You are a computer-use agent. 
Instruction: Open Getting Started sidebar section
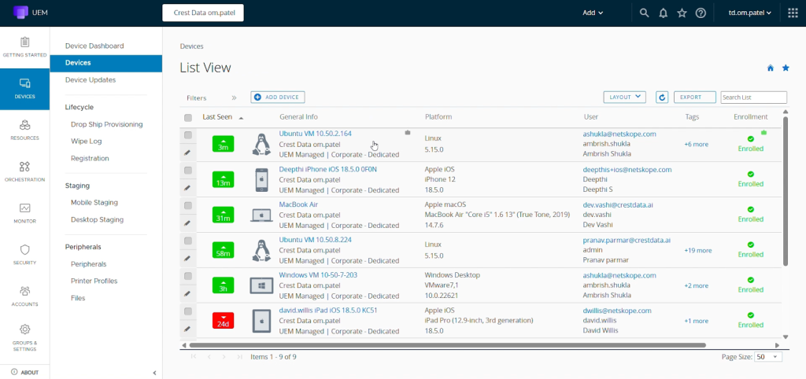tap(24, 47)
